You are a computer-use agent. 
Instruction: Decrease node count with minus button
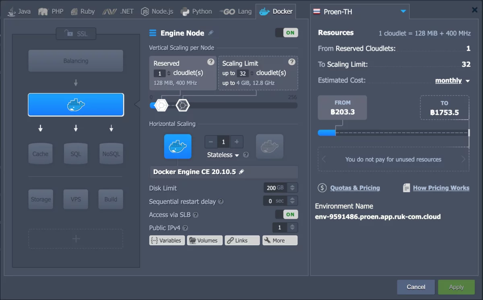pyautogui.click(x=211, y=142)
